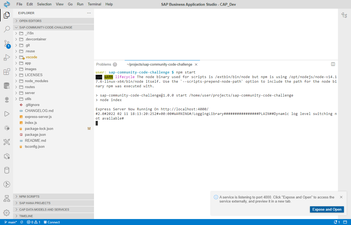This screenshot has height=225, width=351.
Task: Close the sap-community-code-challenge terminal tab
Action: [x=196, y=65]
